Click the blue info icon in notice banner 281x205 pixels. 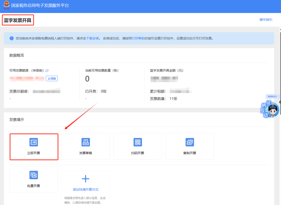(12, 38)
